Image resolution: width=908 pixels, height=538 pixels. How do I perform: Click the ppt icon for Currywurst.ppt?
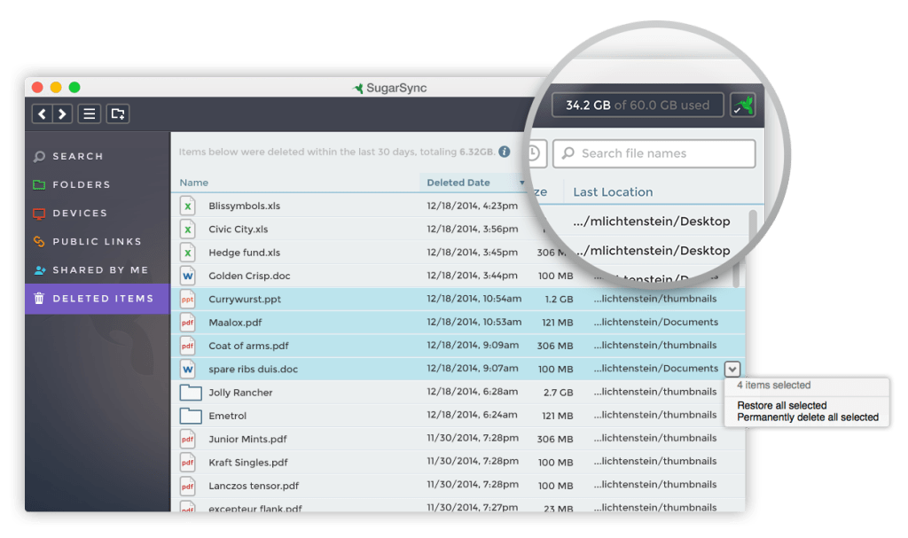pyautogui.click(x=188, y=300)
